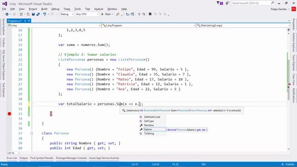Open the File menu
The height and width of the screenshot is (167, 297).
4,9
